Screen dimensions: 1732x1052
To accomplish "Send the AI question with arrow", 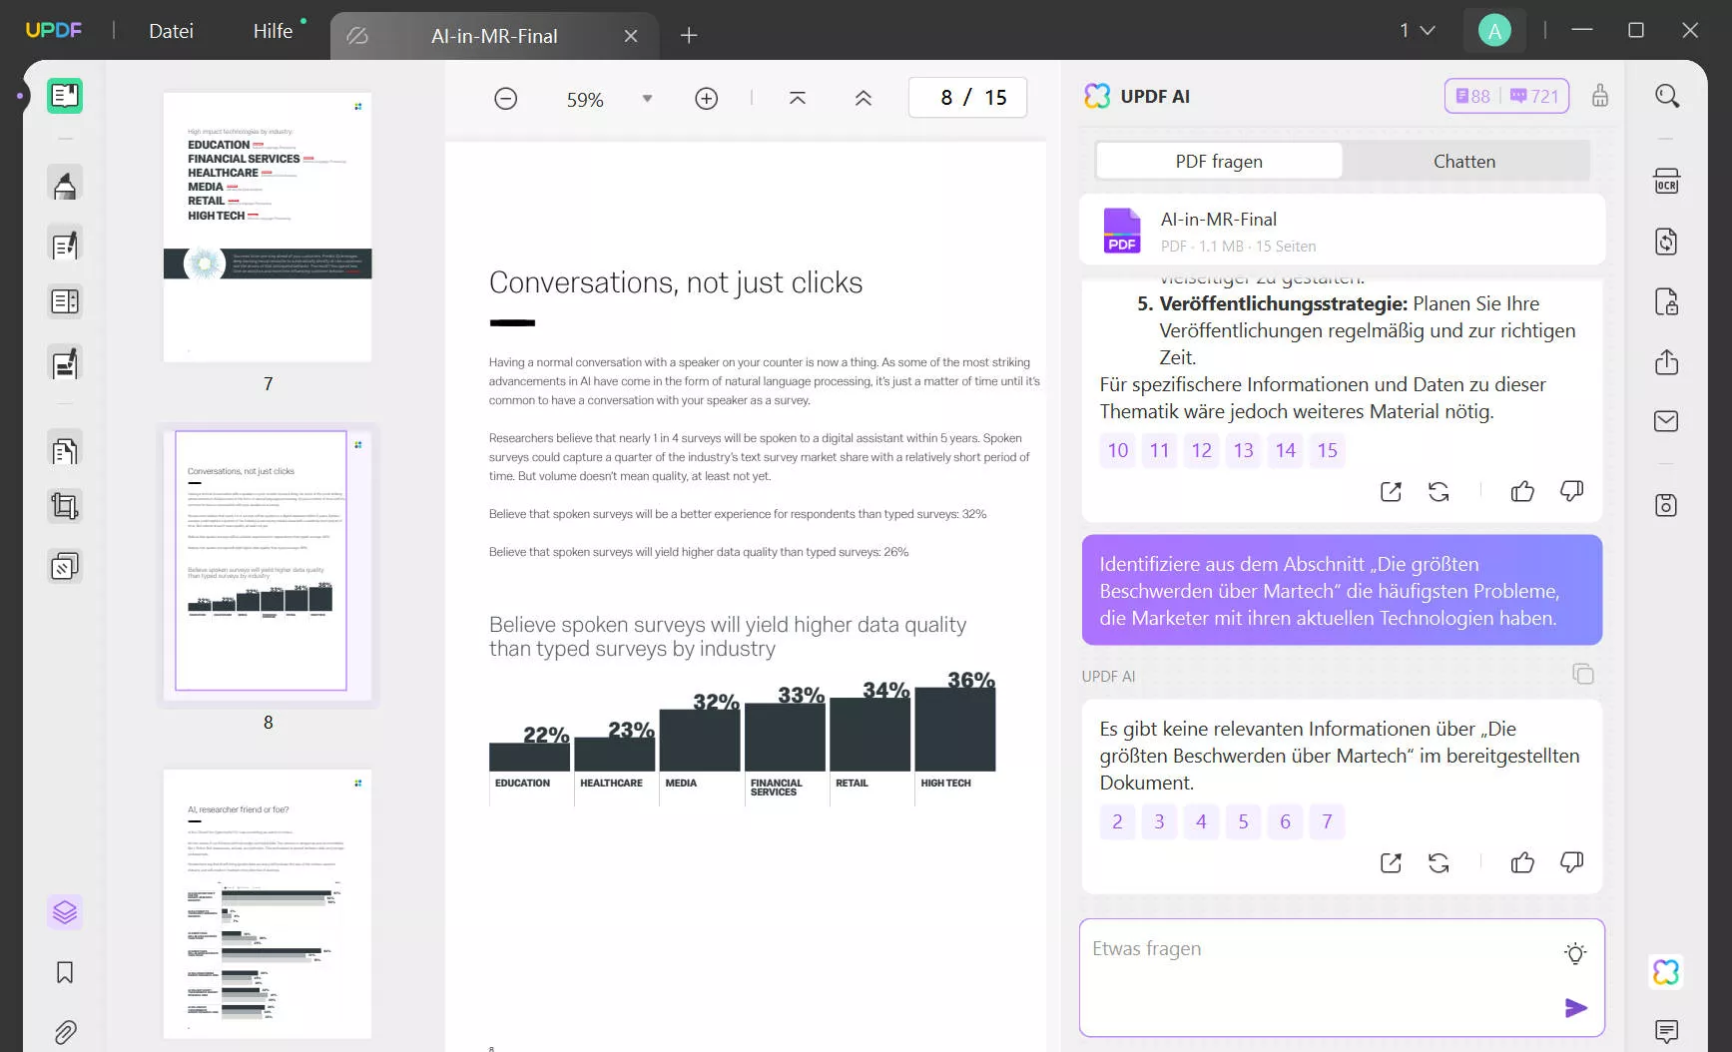I will (1576, 1008).
